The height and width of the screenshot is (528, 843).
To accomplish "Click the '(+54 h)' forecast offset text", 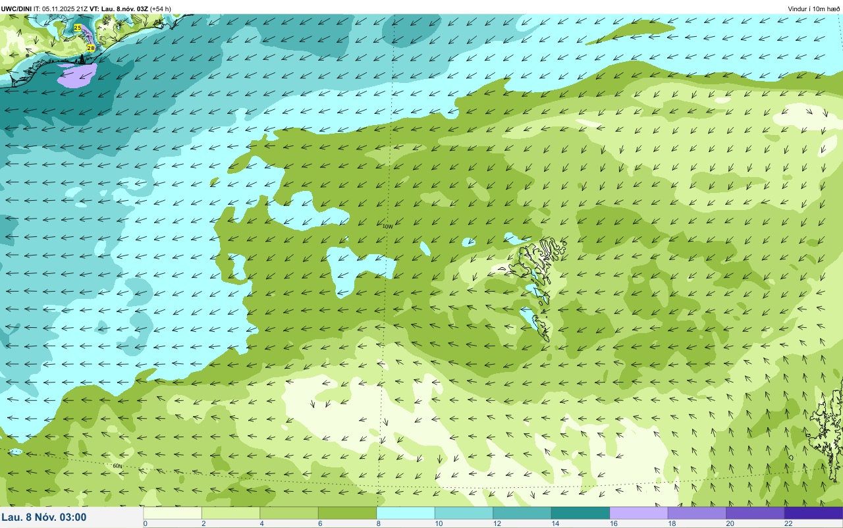I will click(161, 9).
